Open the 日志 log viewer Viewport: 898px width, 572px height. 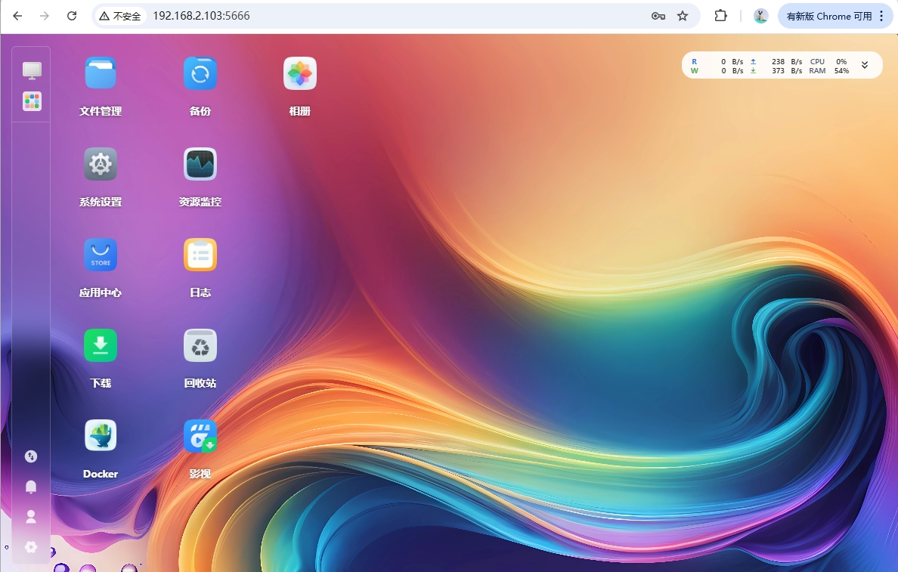(x=200, y=255)
